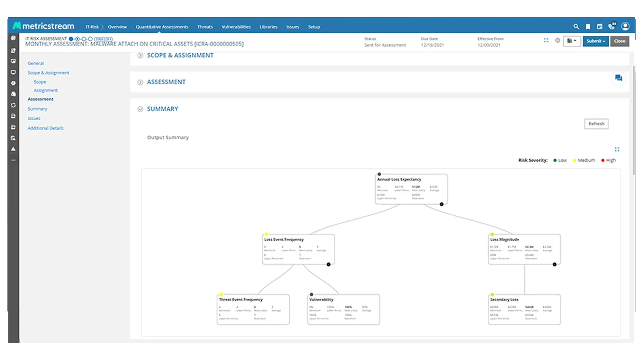This screenshot has width=643, height=343.
Task: Select bold Assessment in side navigation
Action: tap(41, 99)
